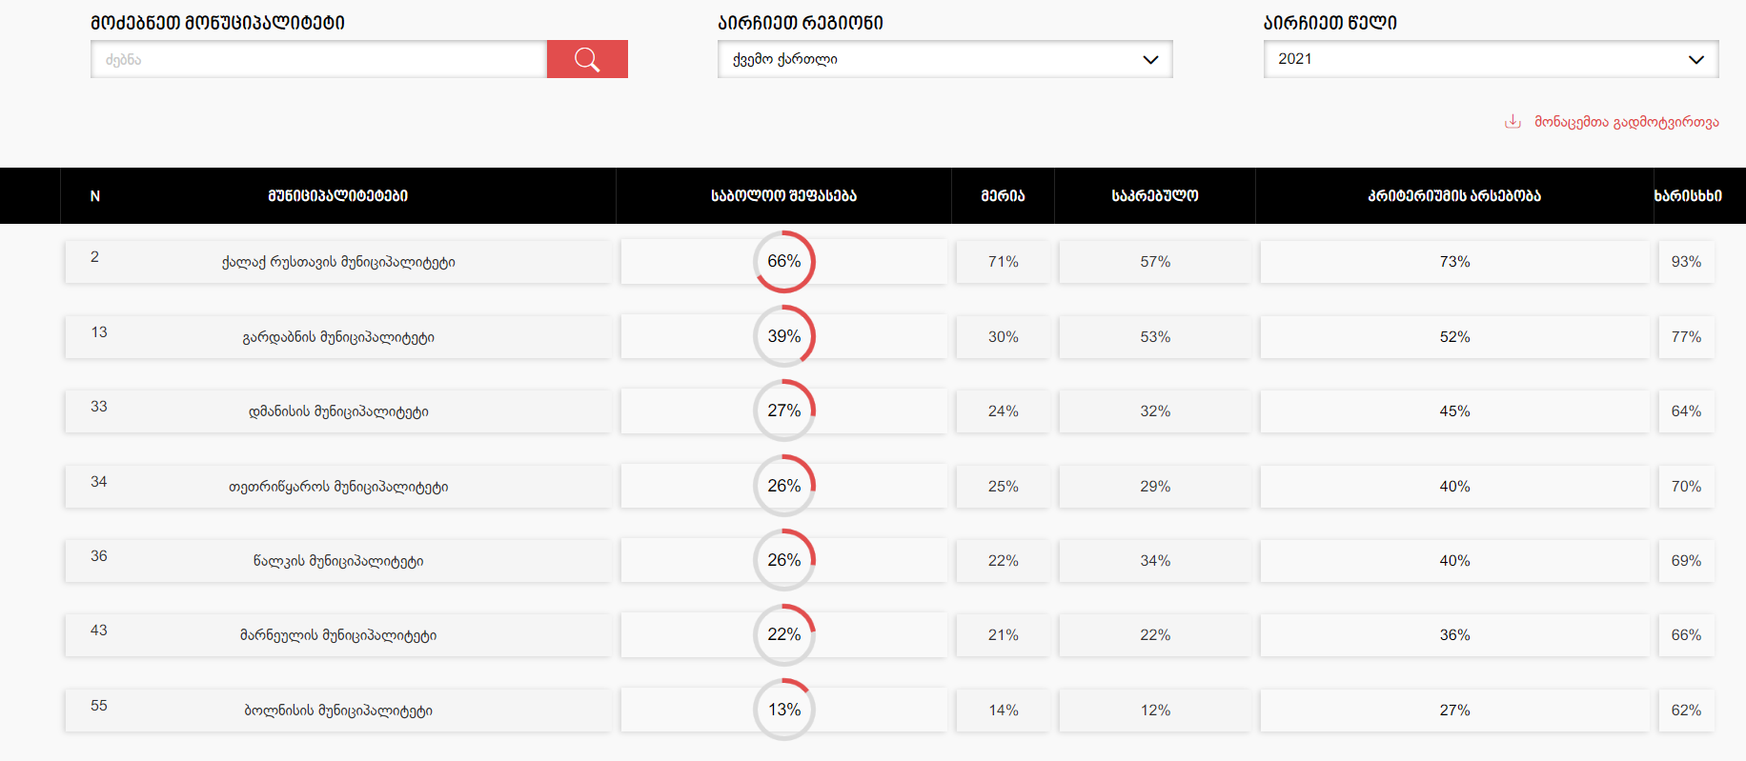Click the download icon beside მონაცემთა გადმოტვირთვა
1746x761 pixels.
coord(1513,122)
